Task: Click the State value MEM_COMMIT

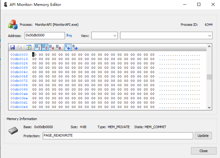Action: [155, 127]
